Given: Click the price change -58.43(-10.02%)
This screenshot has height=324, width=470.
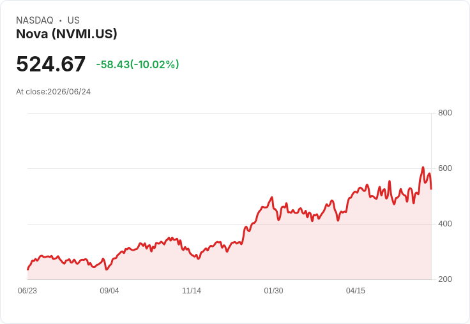Looking at the screenshot, I should click(137, 64).
